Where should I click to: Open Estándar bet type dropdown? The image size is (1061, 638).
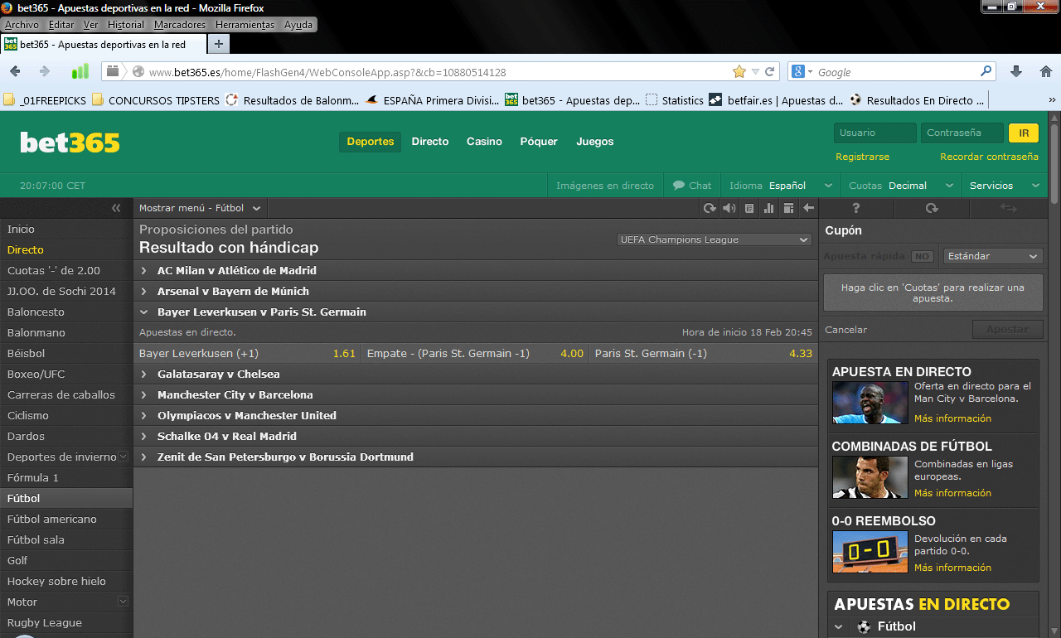point(993,256)
